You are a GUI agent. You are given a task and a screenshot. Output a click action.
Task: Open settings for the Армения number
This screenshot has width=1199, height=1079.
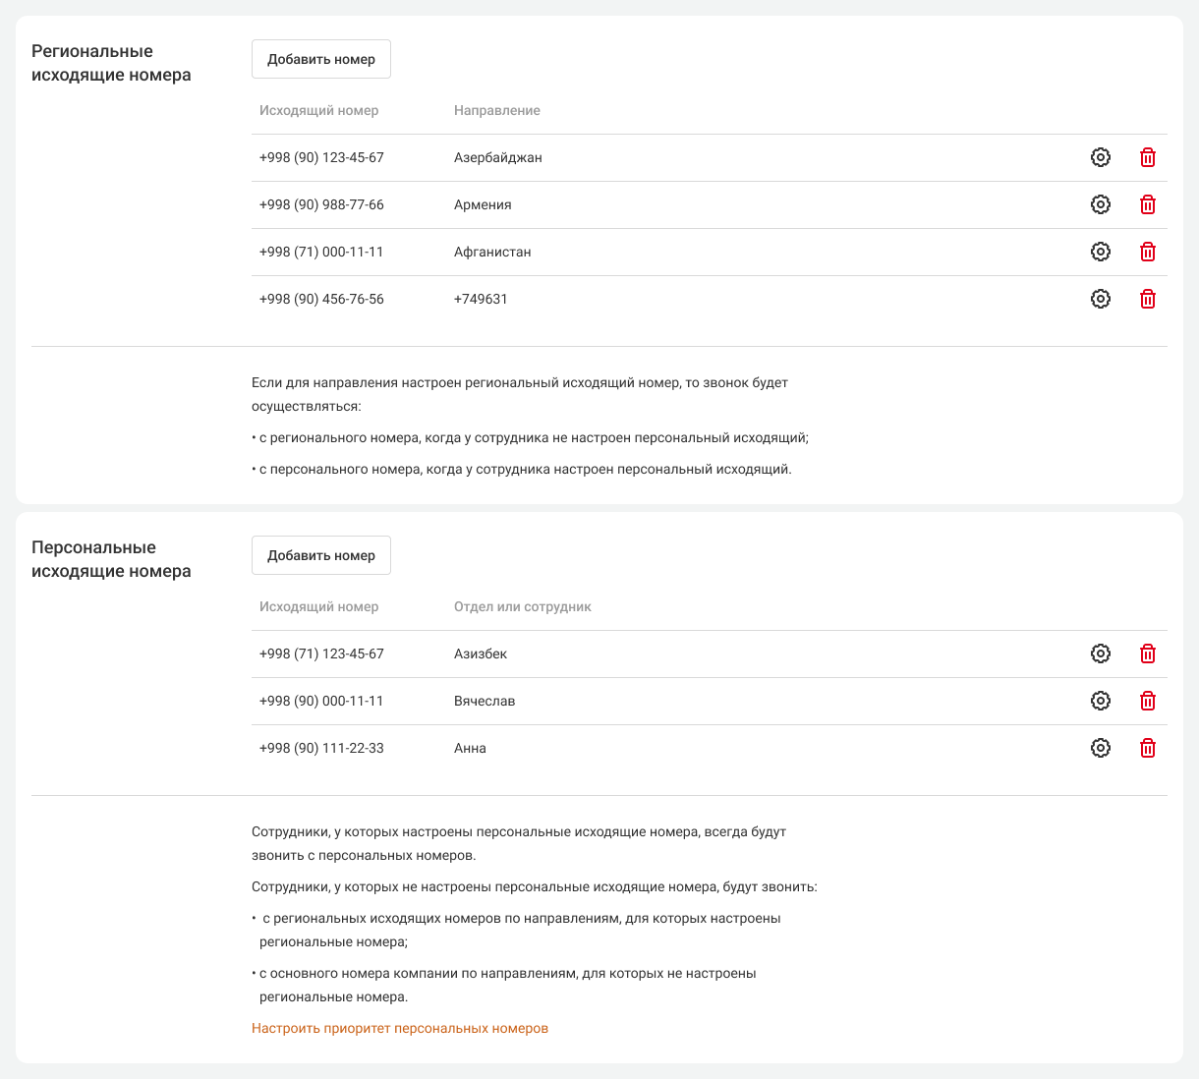(1101, 204)
